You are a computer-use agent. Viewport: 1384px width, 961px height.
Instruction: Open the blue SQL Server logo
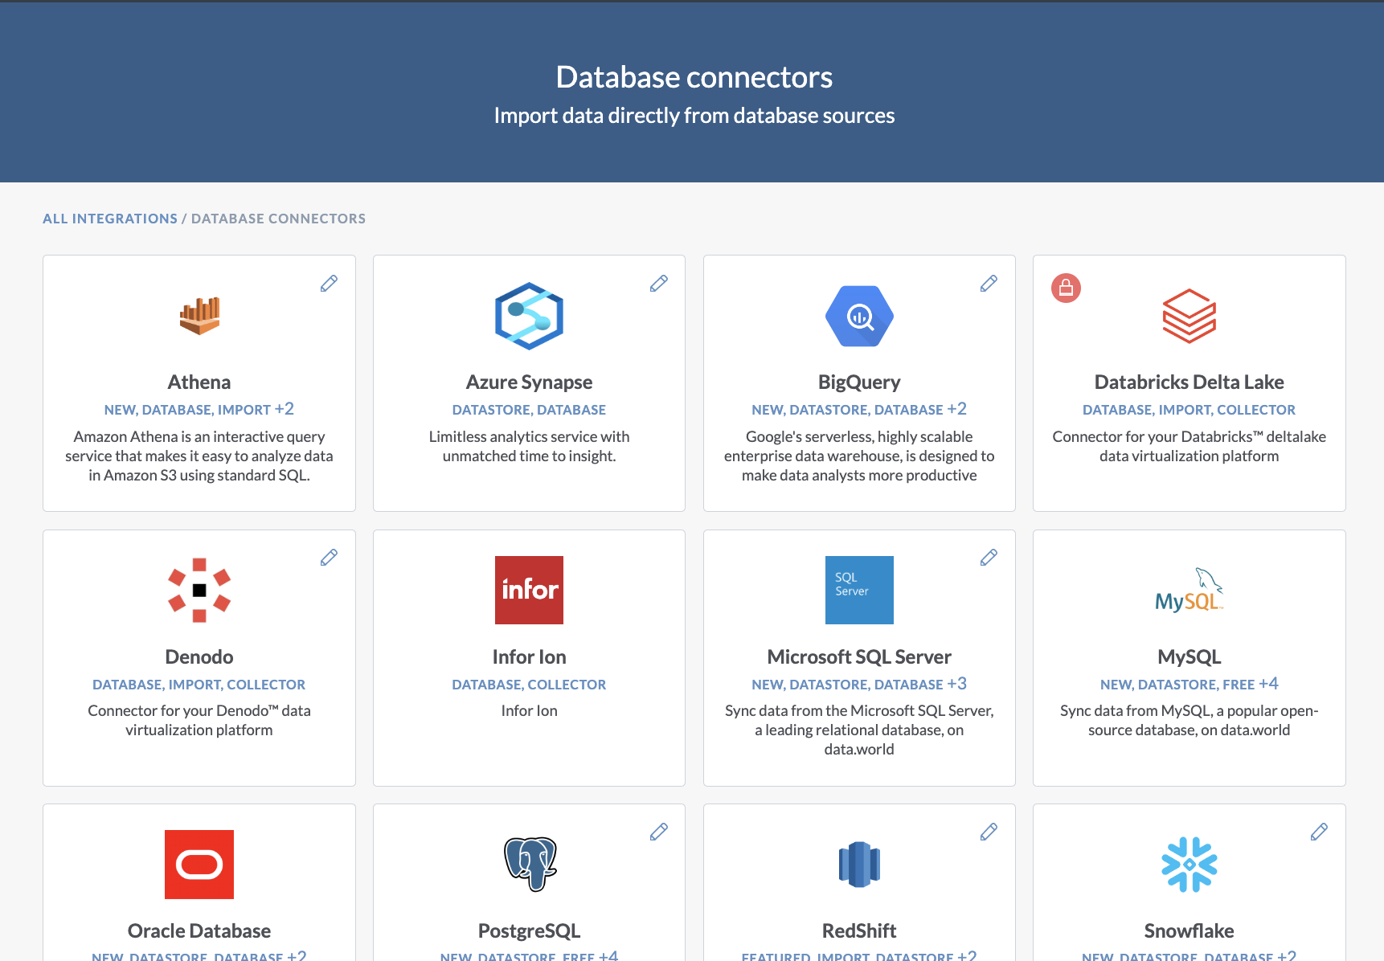click(859, 590)
